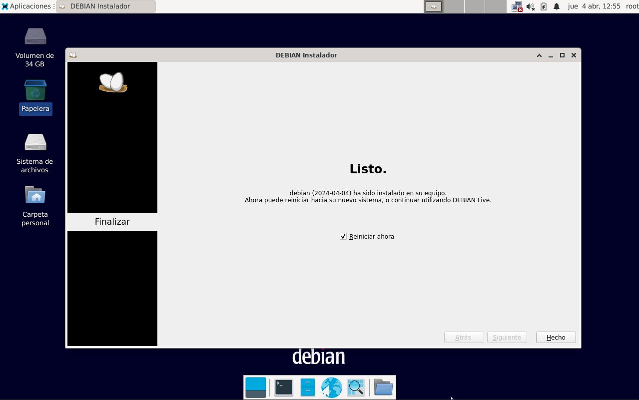This screenshot has width=639, height=400.
Task: Uncheck the Reiniciar ahora checkbox
Action: click(x=343, y=237)
